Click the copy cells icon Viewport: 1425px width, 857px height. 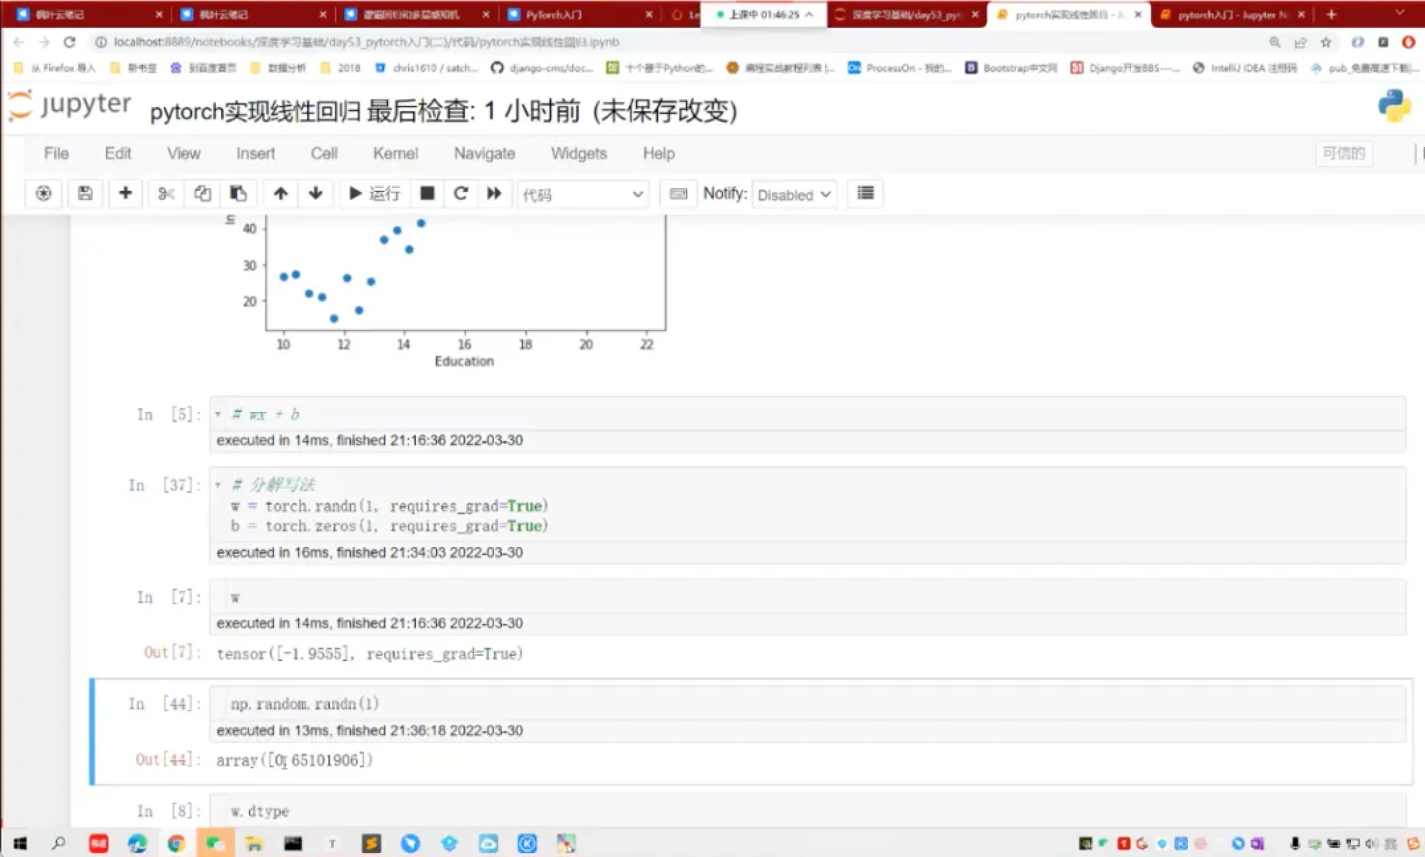pos(202,193)
